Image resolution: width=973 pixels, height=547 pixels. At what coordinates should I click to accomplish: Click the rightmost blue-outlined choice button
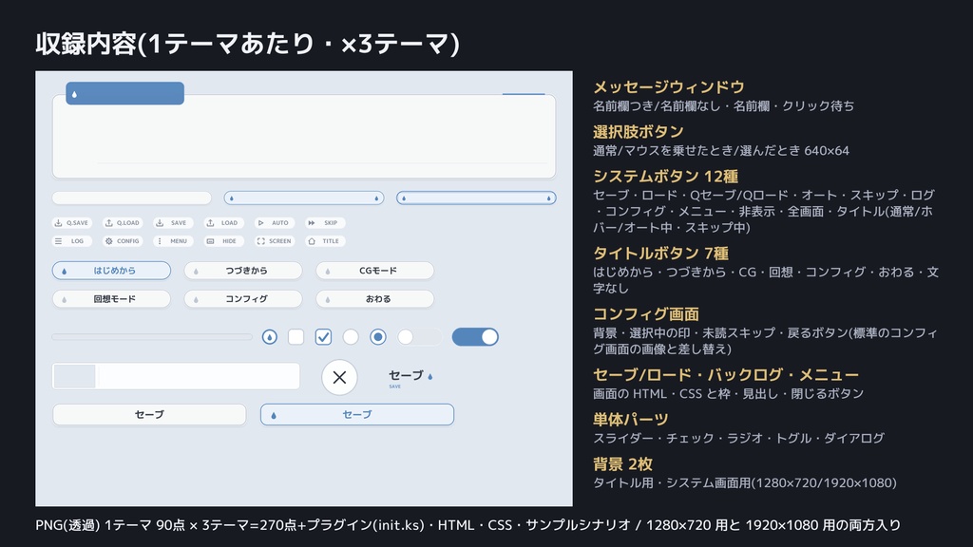[x=477, y=198]
